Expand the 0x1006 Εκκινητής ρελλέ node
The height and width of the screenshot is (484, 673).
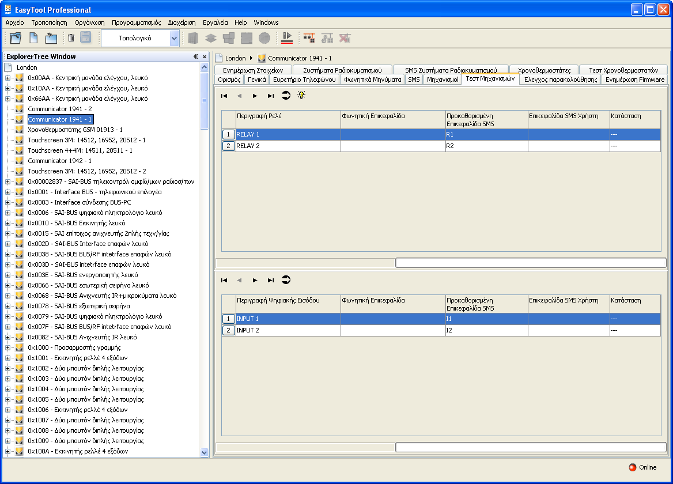(7, 410)
